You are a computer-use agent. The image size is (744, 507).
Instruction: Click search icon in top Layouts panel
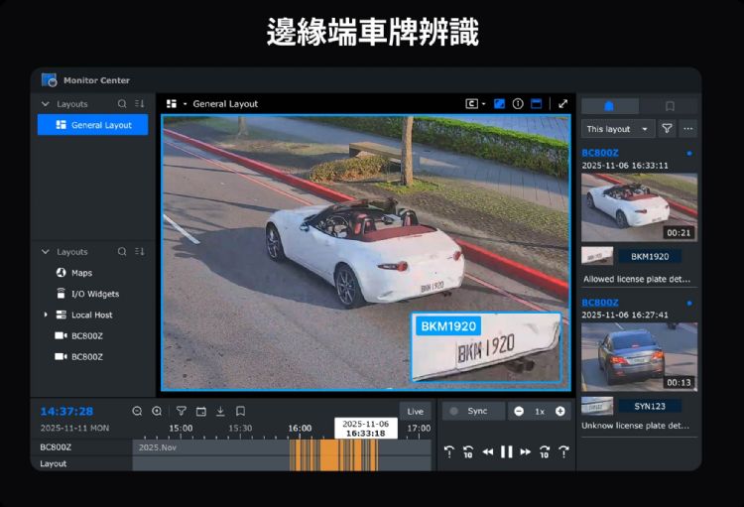coord(122,104)
